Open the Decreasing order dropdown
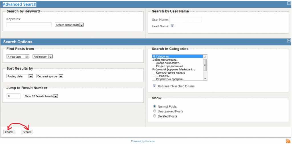This screenshot has width=292, height=144. [50, 76]
